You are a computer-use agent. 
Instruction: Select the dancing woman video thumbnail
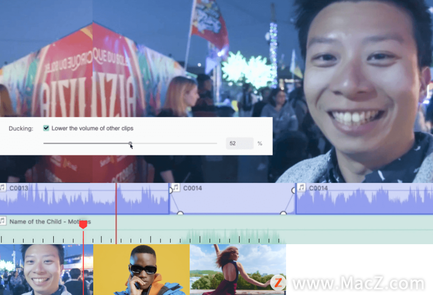pos(238,270)
